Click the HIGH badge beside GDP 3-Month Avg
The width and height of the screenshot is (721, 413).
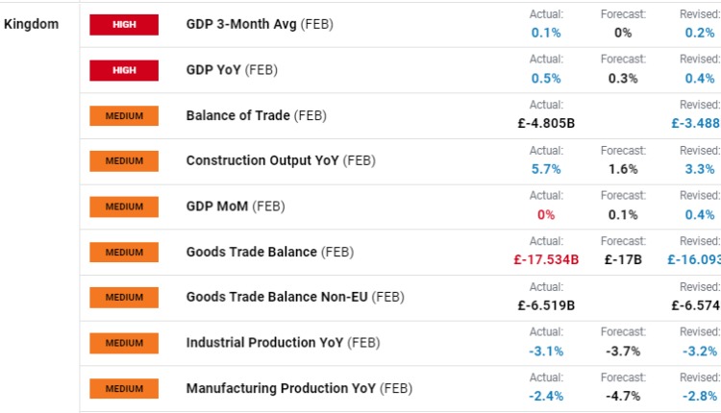[124, 25]
